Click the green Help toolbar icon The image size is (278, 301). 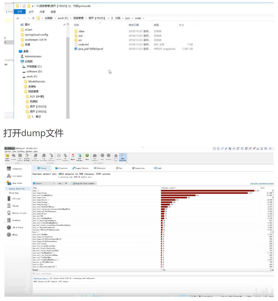click(x=87, y=157)
